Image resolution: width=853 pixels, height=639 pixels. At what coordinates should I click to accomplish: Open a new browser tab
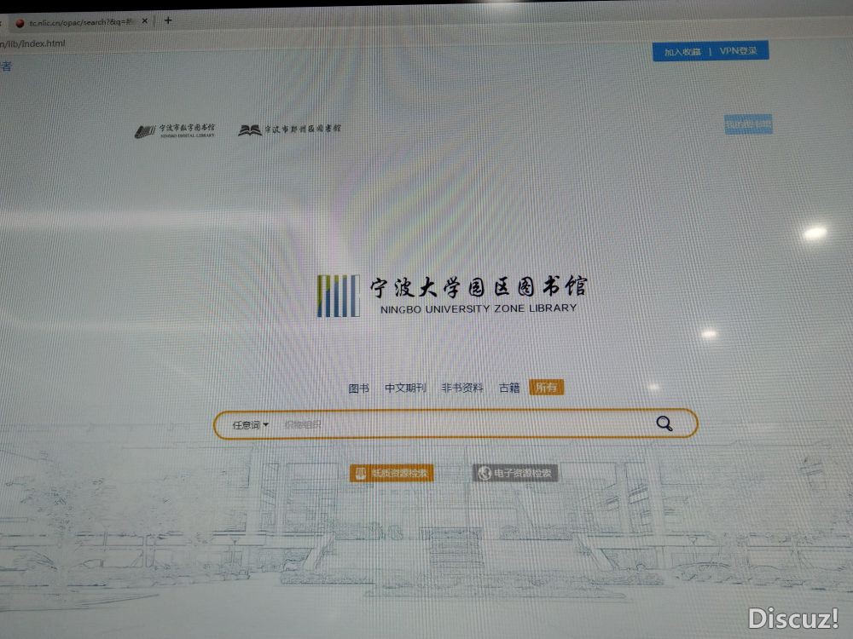click(168, 20)
